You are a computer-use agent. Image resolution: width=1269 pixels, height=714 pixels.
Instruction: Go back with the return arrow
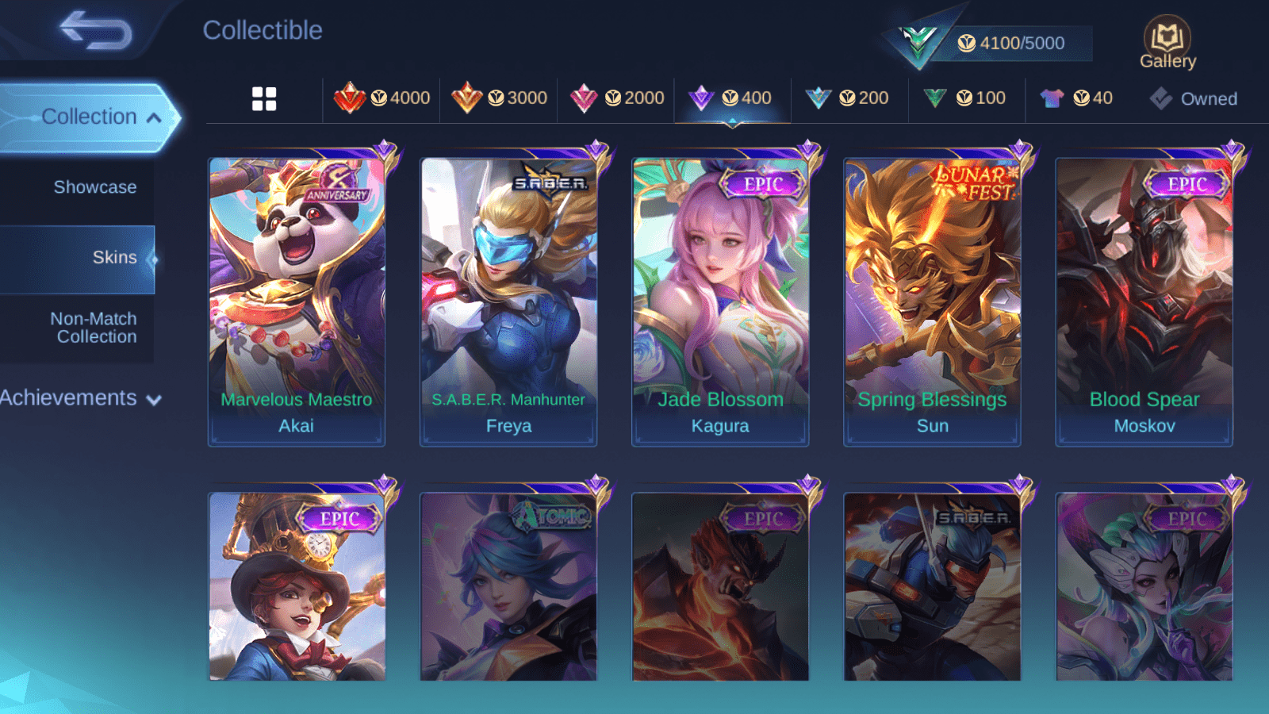tap(96, 30)
